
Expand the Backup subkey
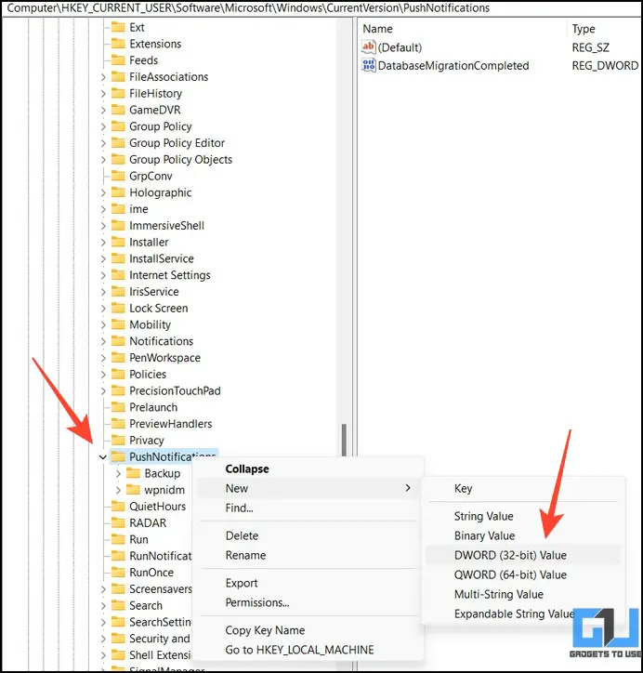(x=118, y=473)
